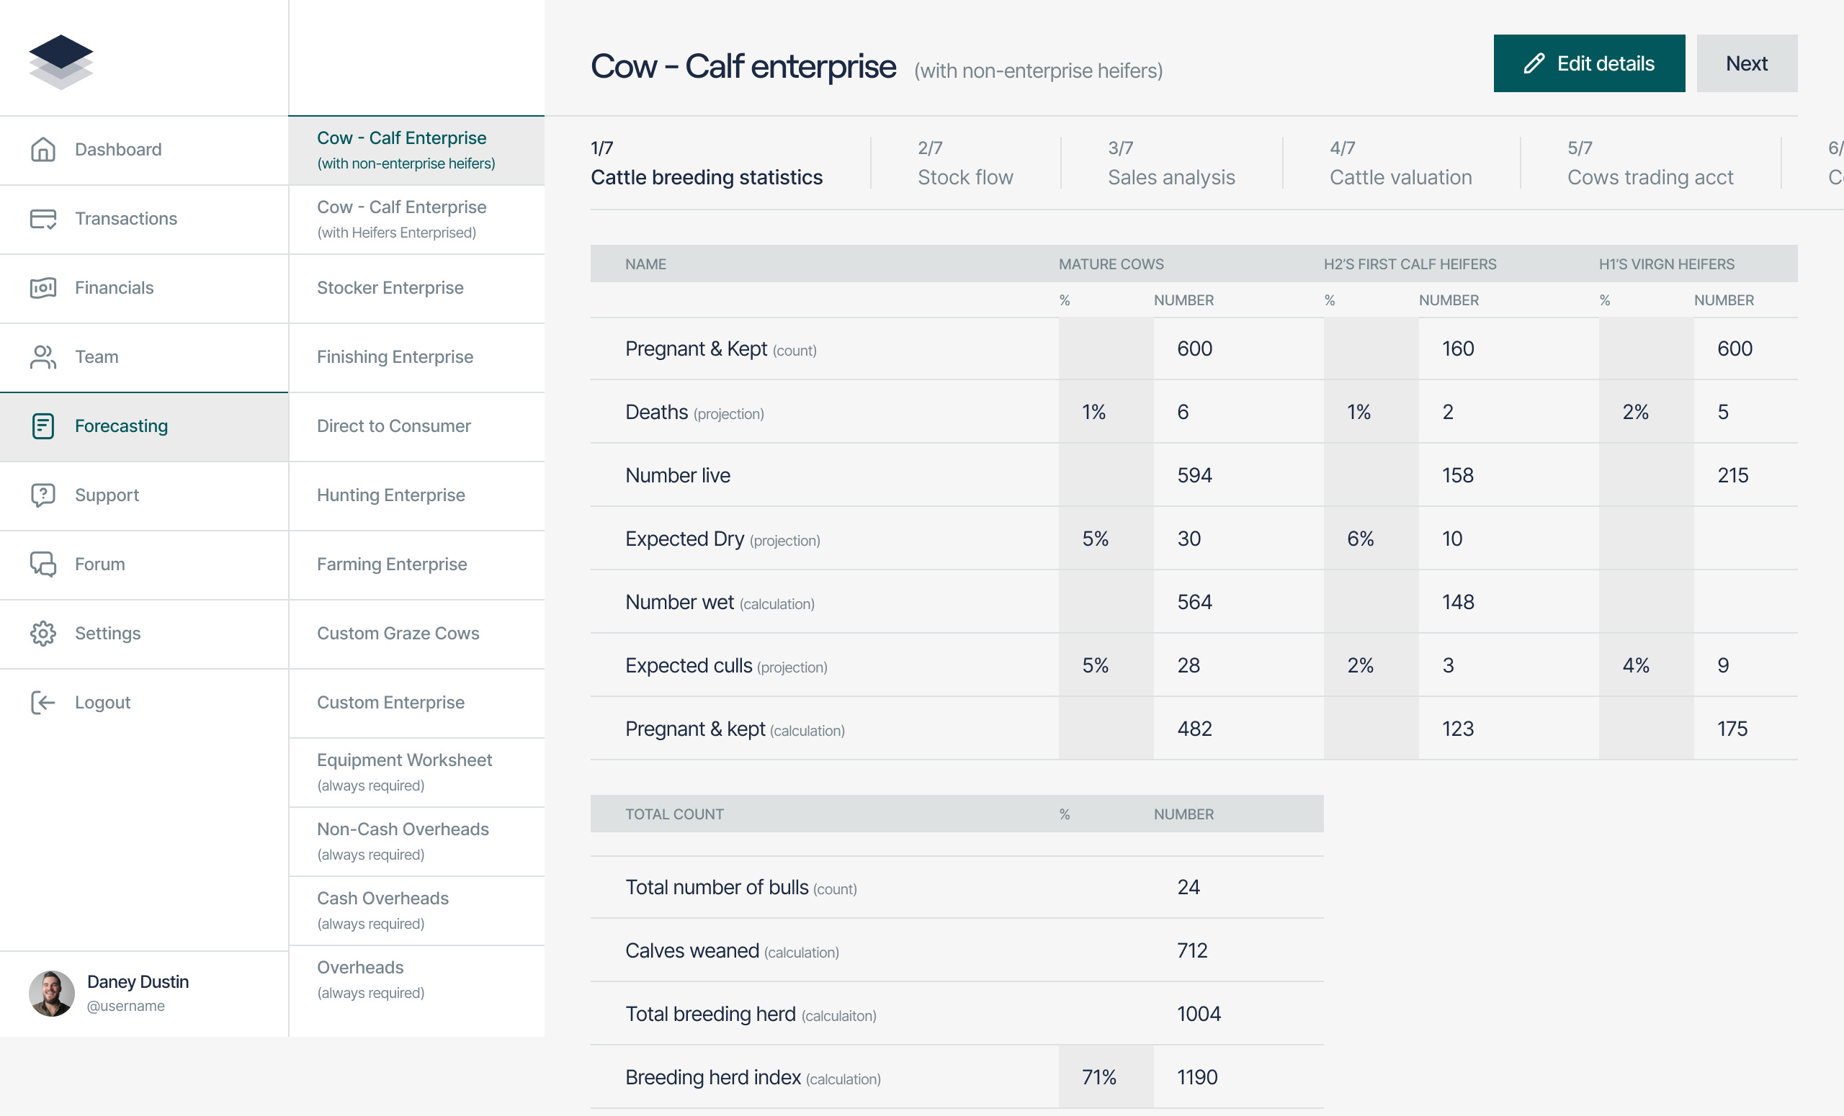This screenshot has height=1116, width=1844.
Task: Click the Deaths mature cows 1% cell
Action: pyautogui.click(x=1093, y=412)
